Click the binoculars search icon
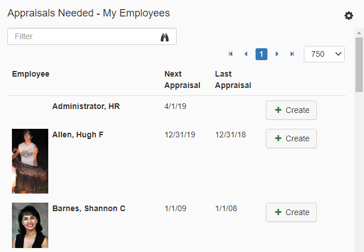 tap(165, 37)
